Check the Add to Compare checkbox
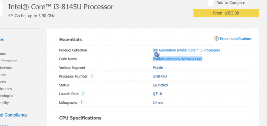The height and width of the screenshot is (126, 267). point(211,3)
